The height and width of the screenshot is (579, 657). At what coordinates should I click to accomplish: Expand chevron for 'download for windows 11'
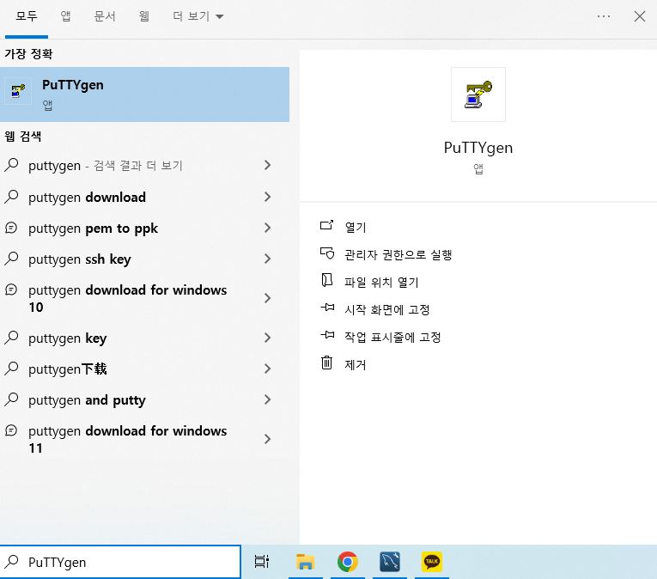tap(268, 439)
